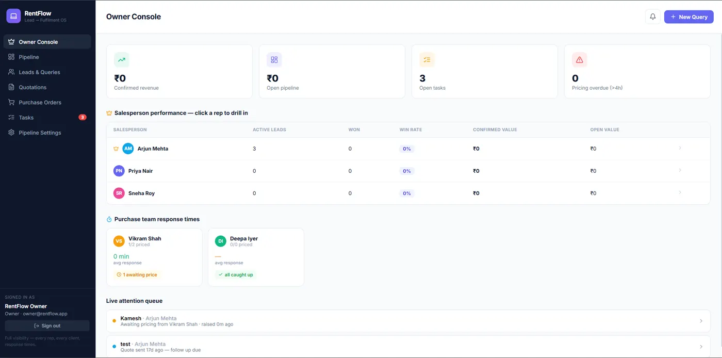The image size is (722, 358).
Task: Open the Pipeline page
Action: tap(47, 57)
